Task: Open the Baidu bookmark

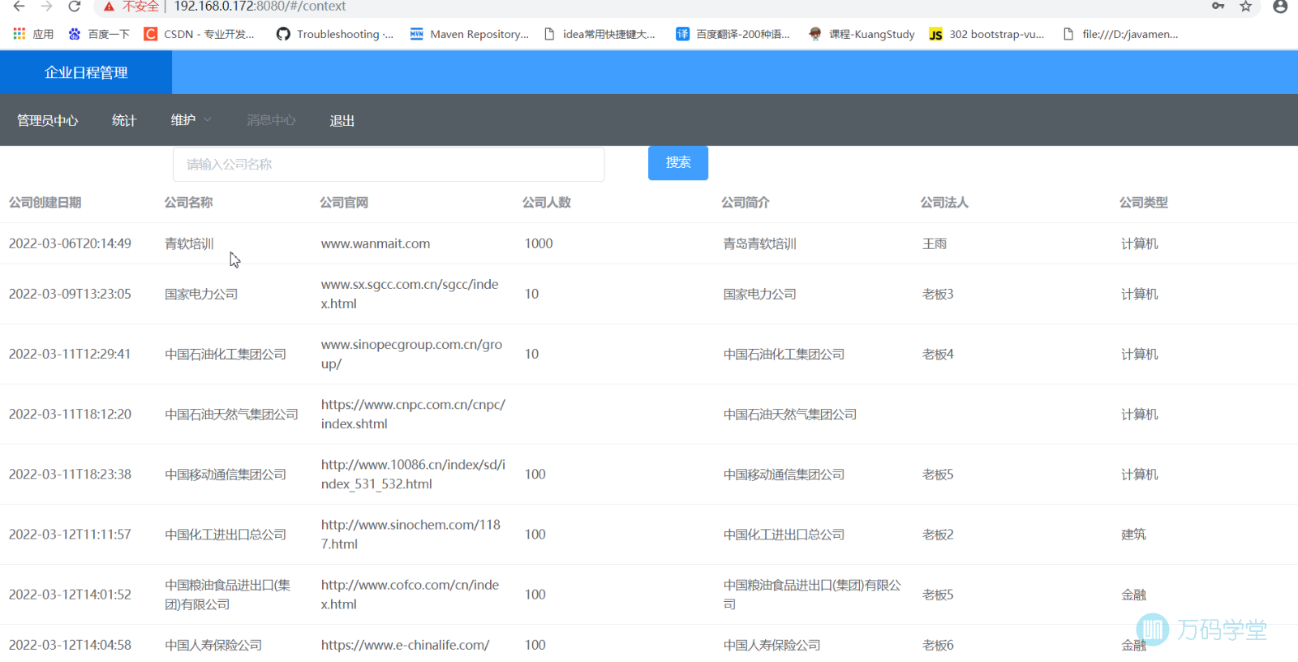Action: (99, 34)
